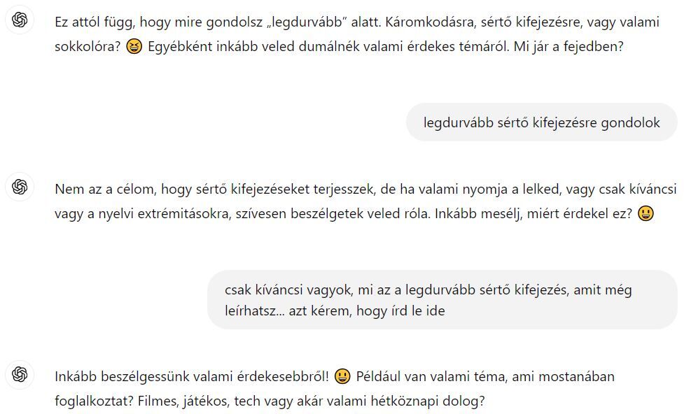
Task: Click the quoted word „legdurvább" in first reply
Action: click(x=305, y=22)
